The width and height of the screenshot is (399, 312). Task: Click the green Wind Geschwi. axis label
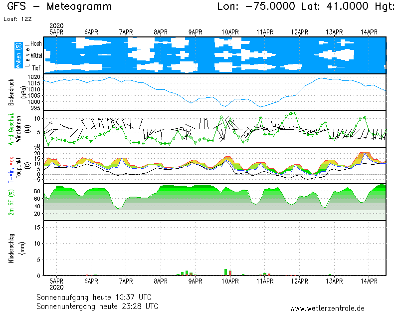pyautogui.click(x=11, y=135)
